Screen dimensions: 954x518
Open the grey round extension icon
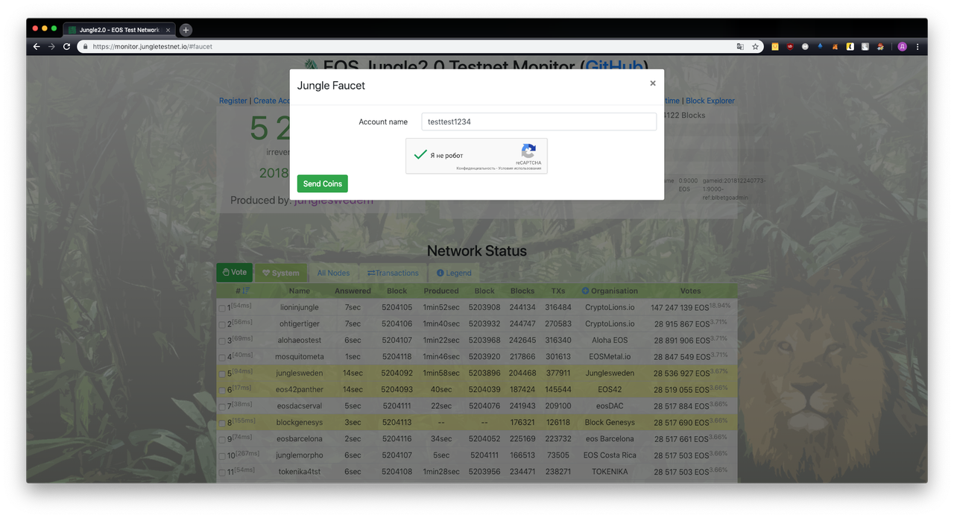(805, 46)
